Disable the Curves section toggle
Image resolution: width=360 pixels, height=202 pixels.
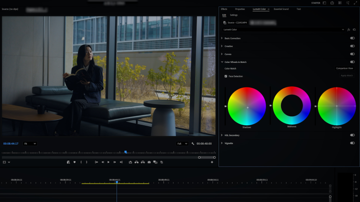(x=352, y=54)
